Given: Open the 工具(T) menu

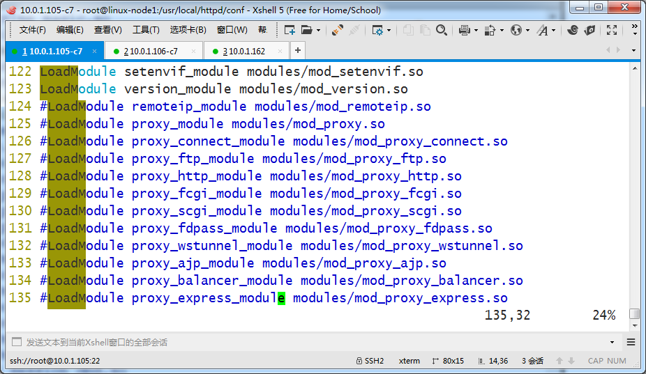Looking at the screenshot, I should [146, 30].
